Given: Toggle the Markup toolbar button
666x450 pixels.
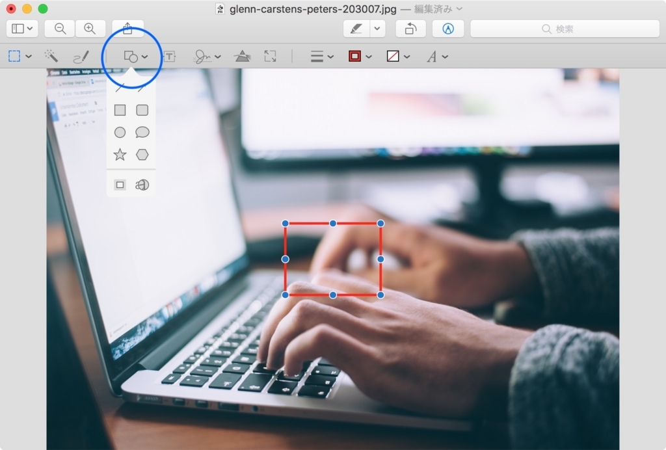Looking at the screenshot, I should (448, 29).
